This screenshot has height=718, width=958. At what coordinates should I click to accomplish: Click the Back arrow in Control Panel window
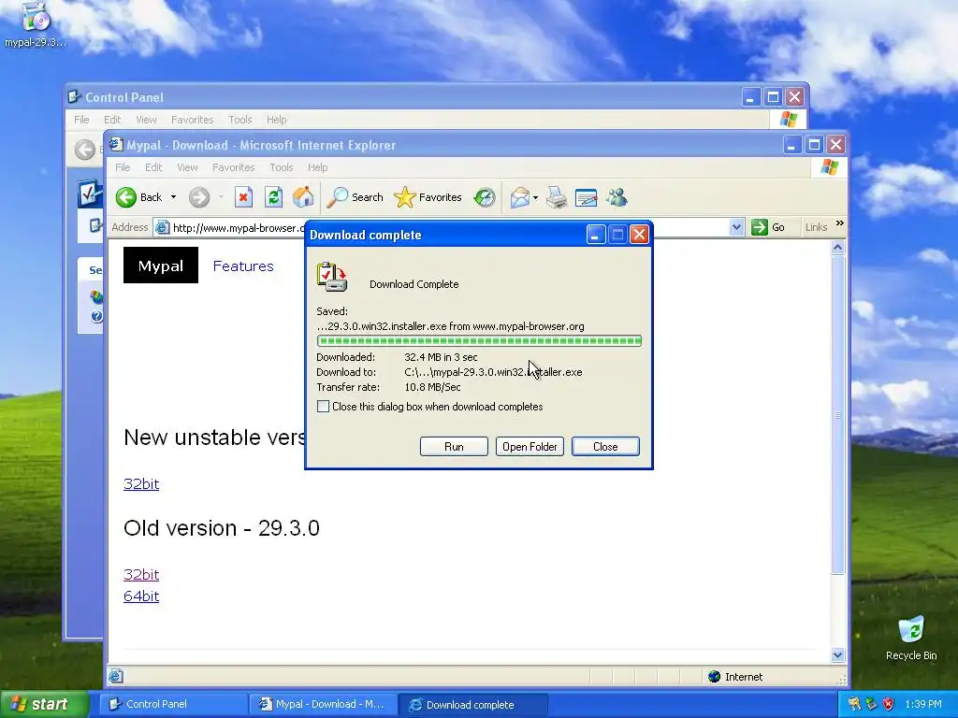coord(85,150)
